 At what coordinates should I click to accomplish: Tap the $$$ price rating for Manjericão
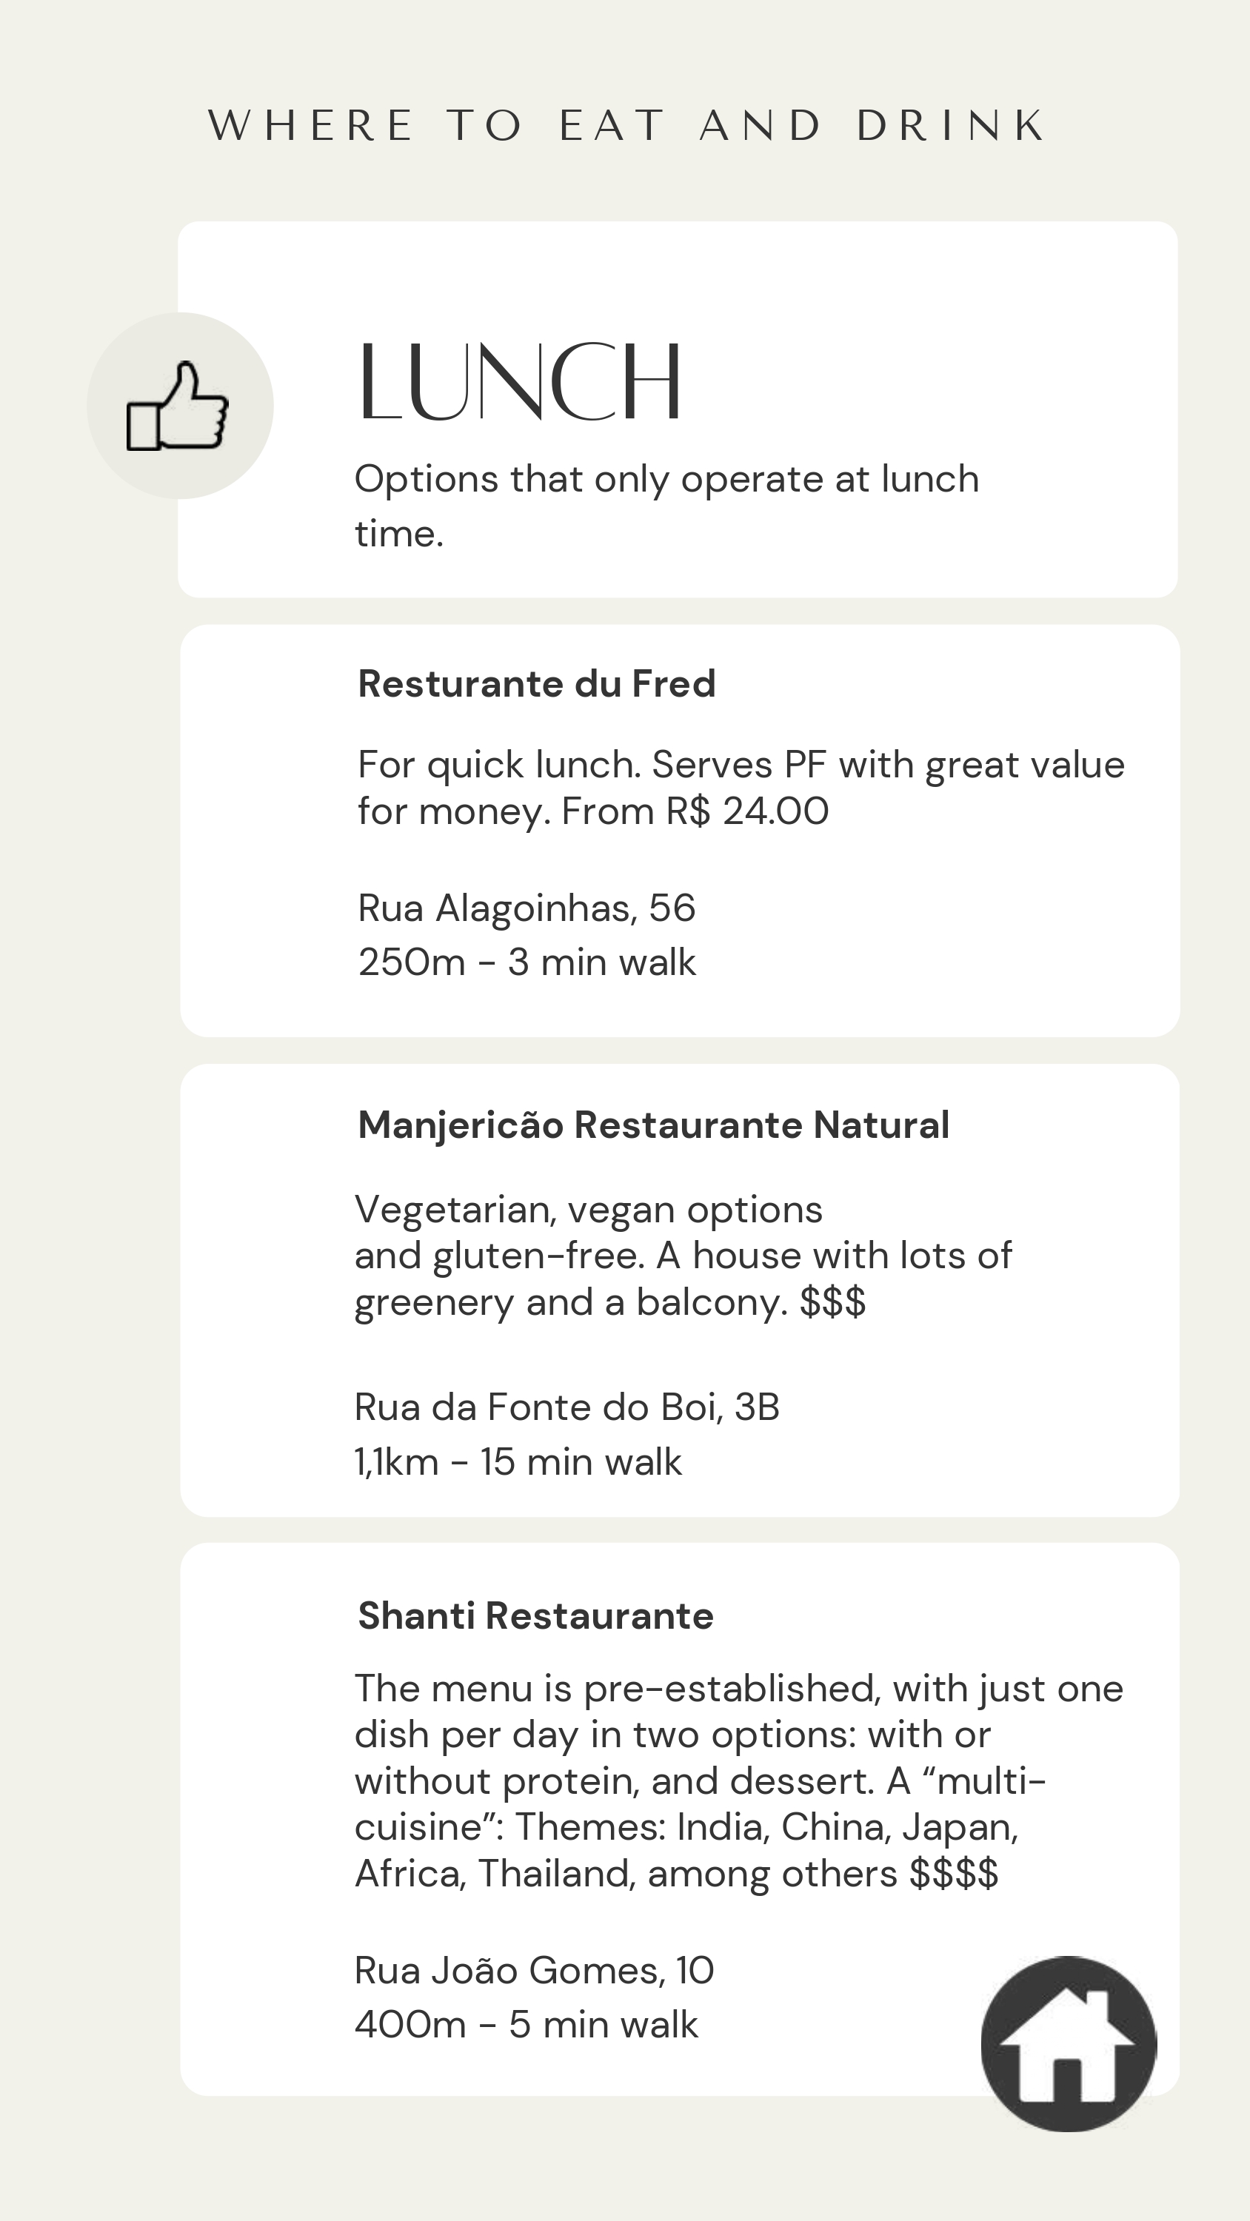[x=832, y=1302]
